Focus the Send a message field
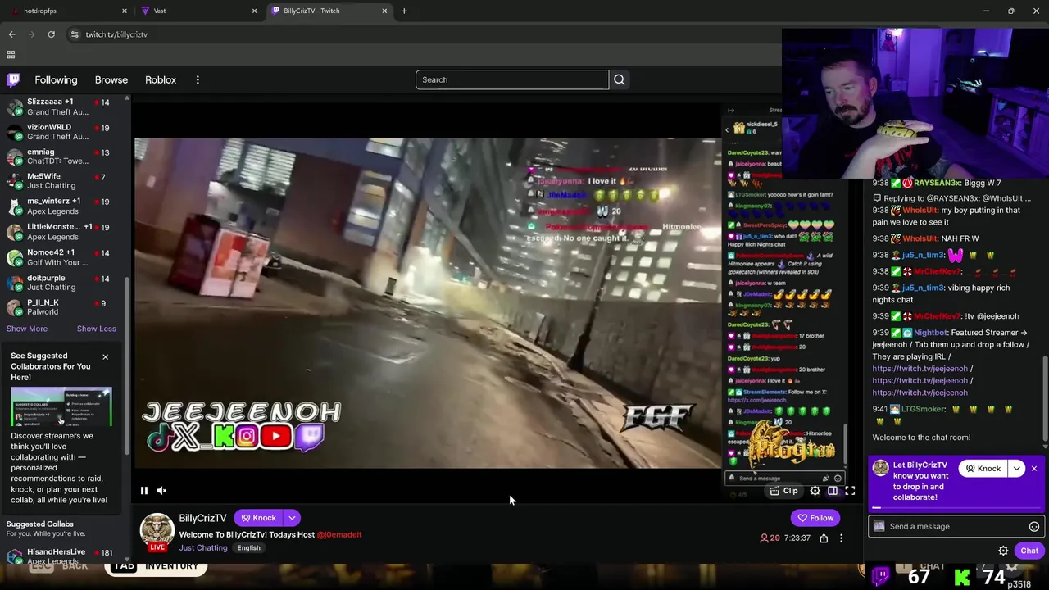 pyautogui.click(x=956, y=527)
